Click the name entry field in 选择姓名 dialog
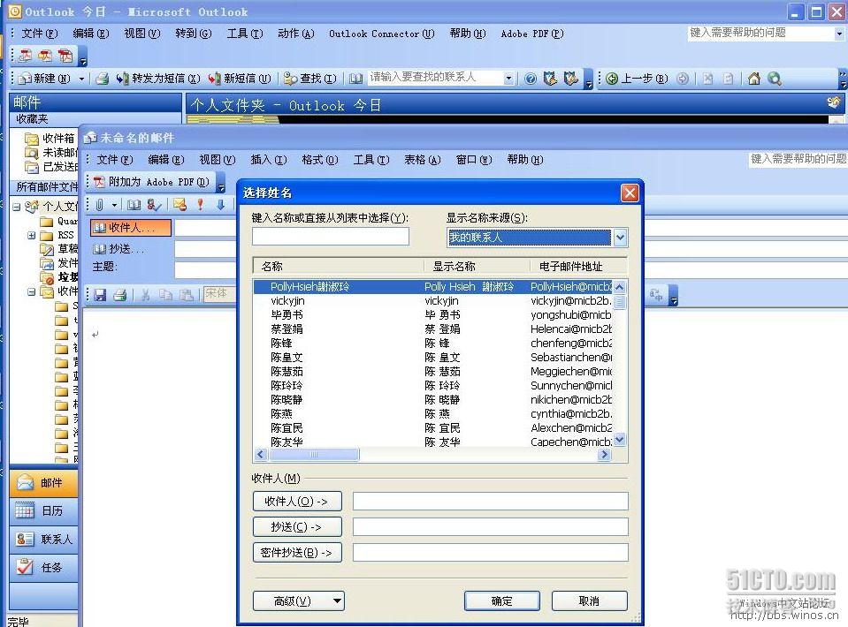The width and height of the screenshot is (848, 627). click(x=331, y=237)
